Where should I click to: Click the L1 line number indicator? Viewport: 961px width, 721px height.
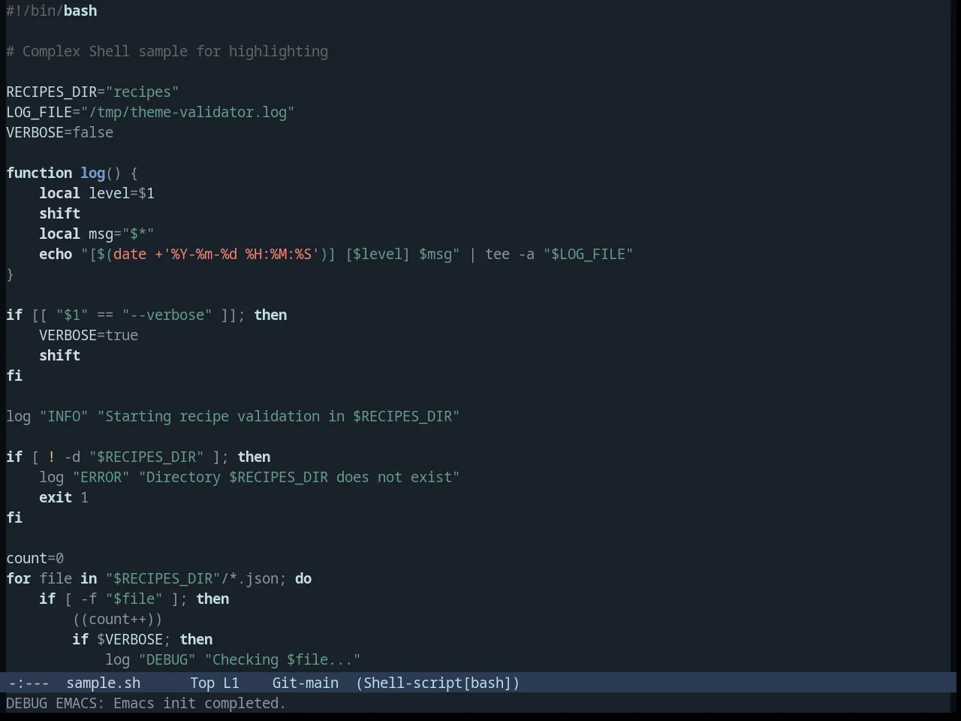pyautogui.click(x=231, y=683)
